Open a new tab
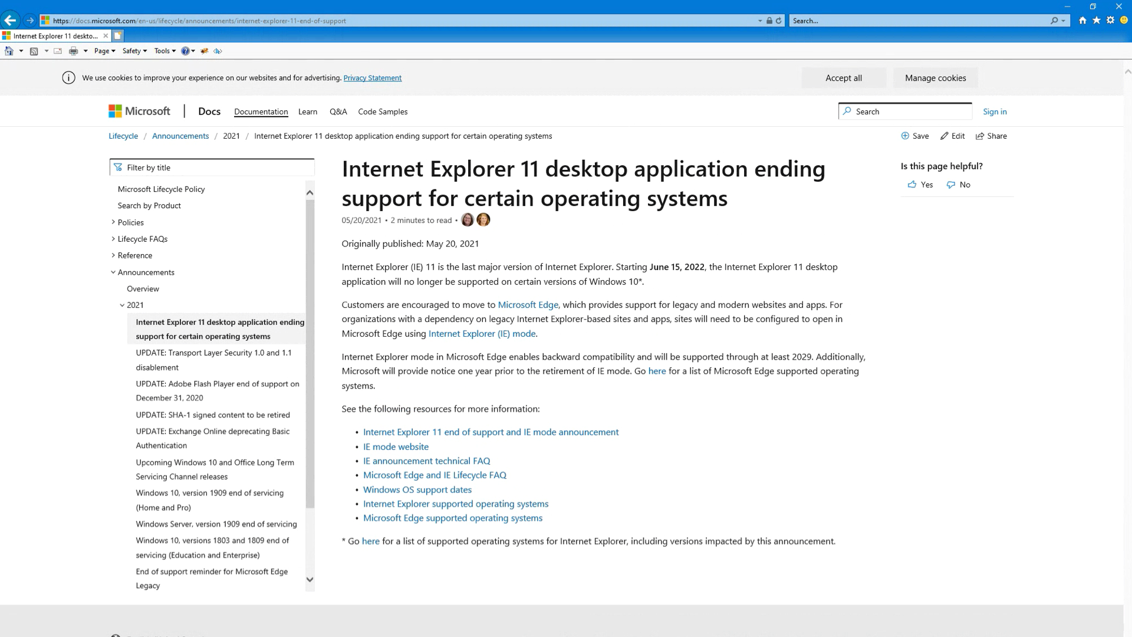This screenshot has height=637, width=1132. pyautogui.click(x=118, y=36)
